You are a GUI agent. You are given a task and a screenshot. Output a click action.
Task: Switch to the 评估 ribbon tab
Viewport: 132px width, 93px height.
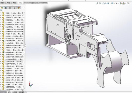click(20, 3)
